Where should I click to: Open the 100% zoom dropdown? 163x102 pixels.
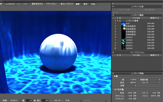tap(57, 100)
